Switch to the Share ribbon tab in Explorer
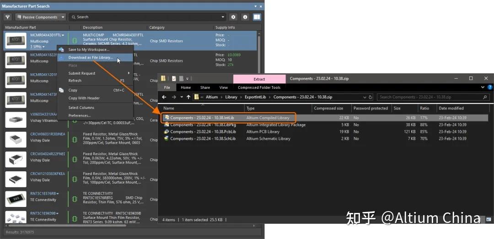The width and height of the screenshot is (494, 239). (205, 87)
